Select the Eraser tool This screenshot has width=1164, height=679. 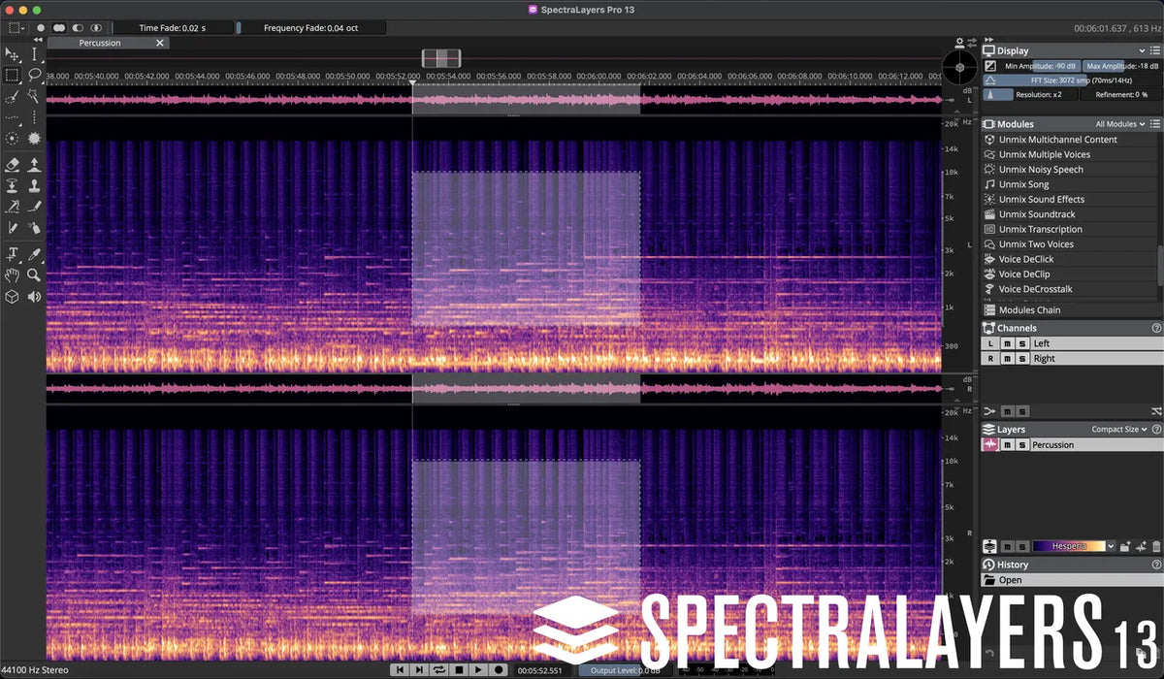point(13,165)
